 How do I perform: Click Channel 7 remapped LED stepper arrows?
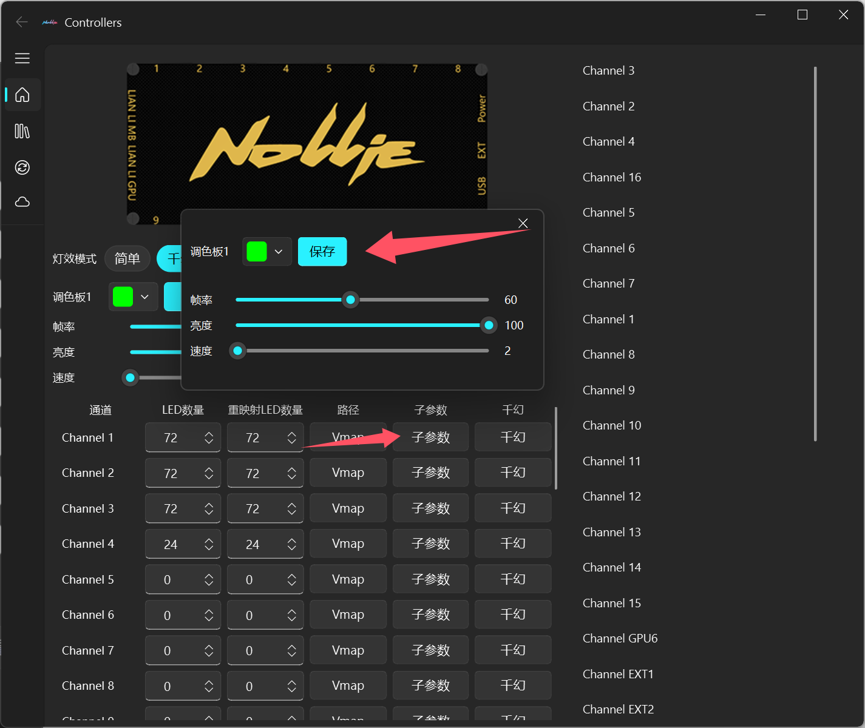click(x=291, y=651)
